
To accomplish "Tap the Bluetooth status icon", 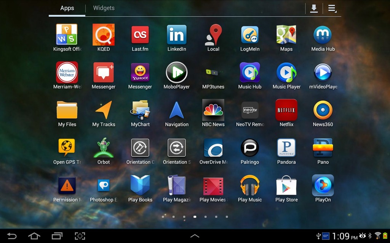I will click(370, 235).
